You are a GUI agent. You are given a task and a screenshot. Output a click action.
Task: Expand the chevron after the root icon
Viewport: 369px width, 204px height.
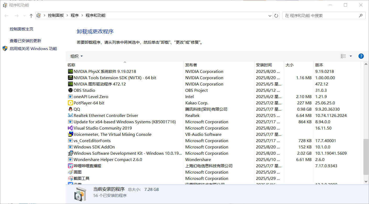point(45,15)
